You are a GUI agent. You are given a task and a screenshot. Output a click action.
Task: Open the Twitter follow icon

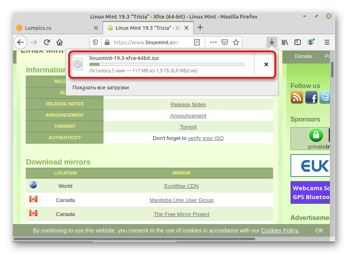(x=325, y=97)
